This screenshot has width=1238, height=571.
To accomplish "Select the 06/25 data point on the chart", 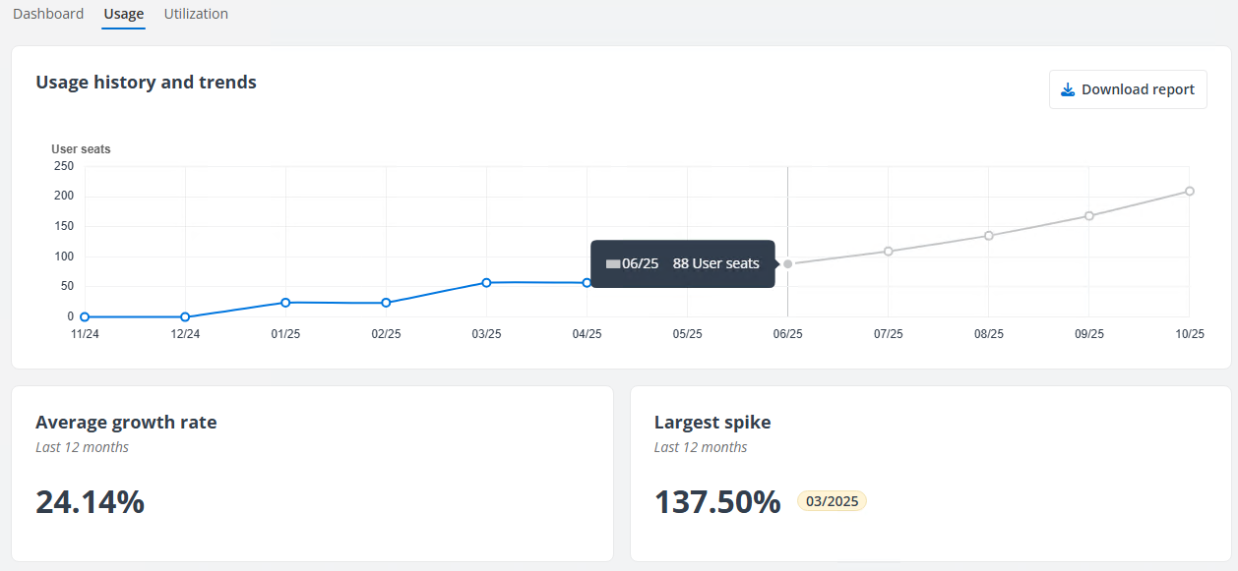I will (x=787, y=263).
